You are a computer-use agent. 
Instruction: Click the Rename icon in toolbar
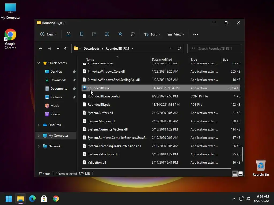point(107,34)
